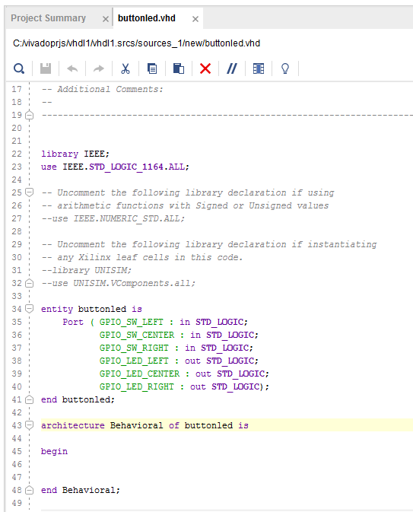Click line number 46 in the gutter
413x512 pixels.
click(17, 464)
